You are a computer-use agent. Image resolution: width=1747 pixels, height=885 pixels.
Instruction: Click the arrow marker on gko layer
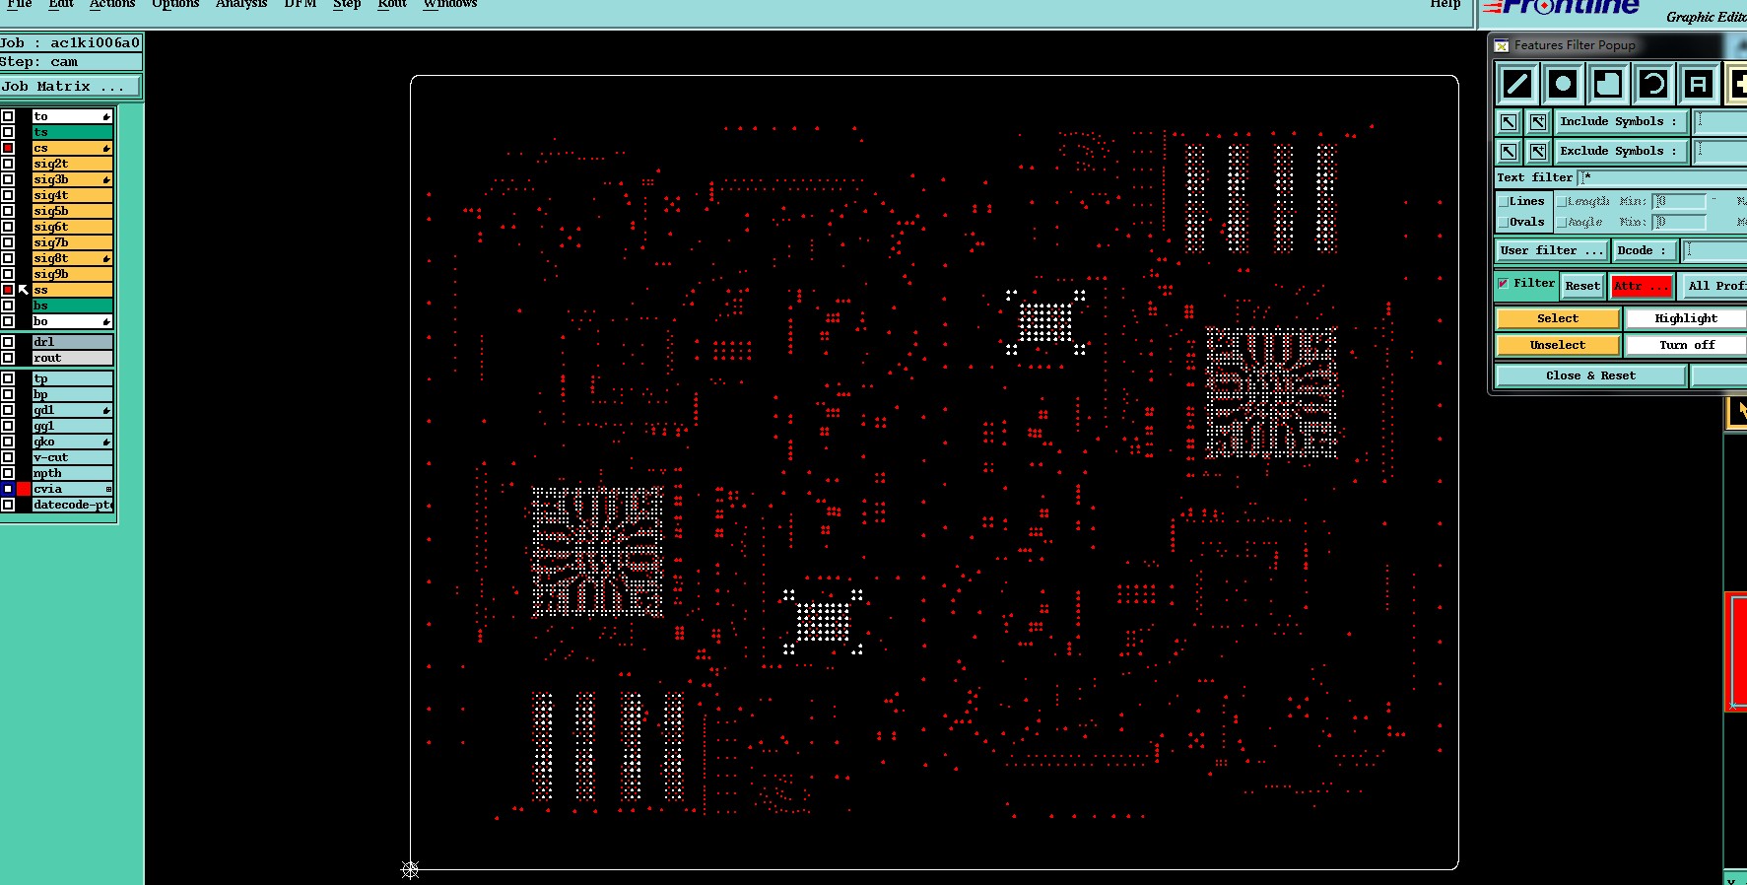pos(106,442)
